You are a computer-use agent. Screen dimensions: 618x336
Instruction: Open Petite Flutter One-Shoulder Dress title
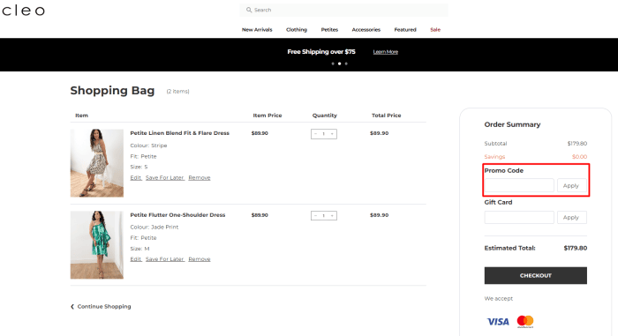pos(177,214)
